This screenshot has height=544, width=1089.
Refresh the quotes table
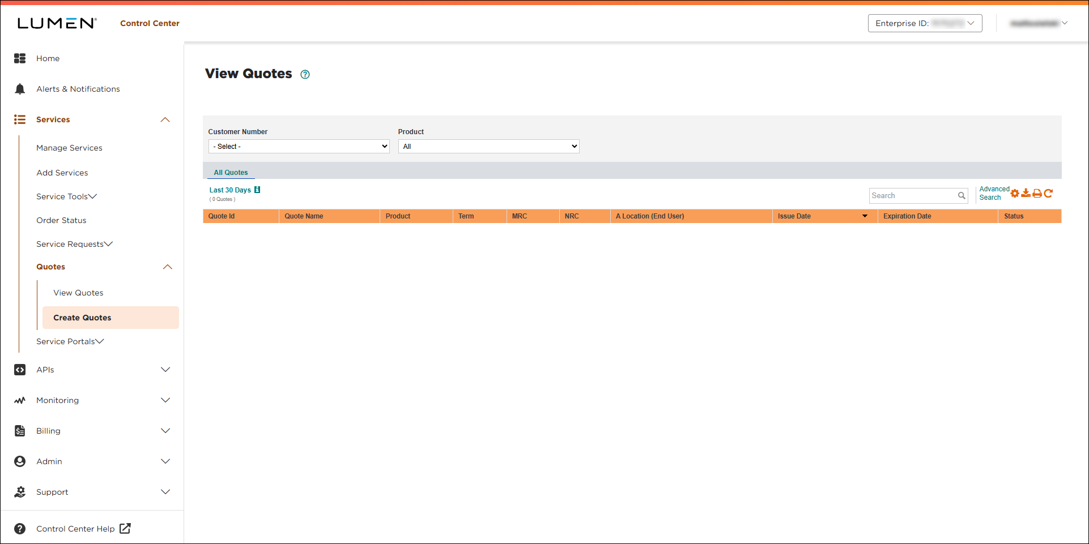click(x=1048, y=194)
